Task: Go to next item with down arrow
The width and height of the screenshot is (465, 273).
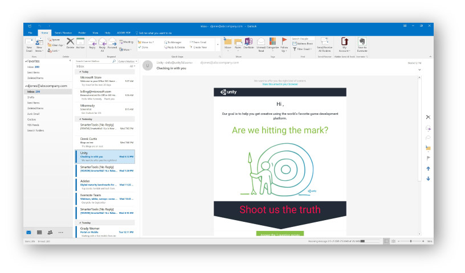Action: (428, 179)
